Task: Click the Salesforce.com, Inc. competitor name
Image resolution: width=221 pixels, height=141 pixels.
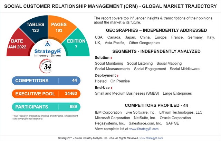Action: click(145, 123)
